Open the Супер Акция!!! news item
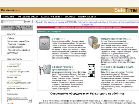Image resolution: width=139 pixels, height=104 pixels. tap(13, 66)
